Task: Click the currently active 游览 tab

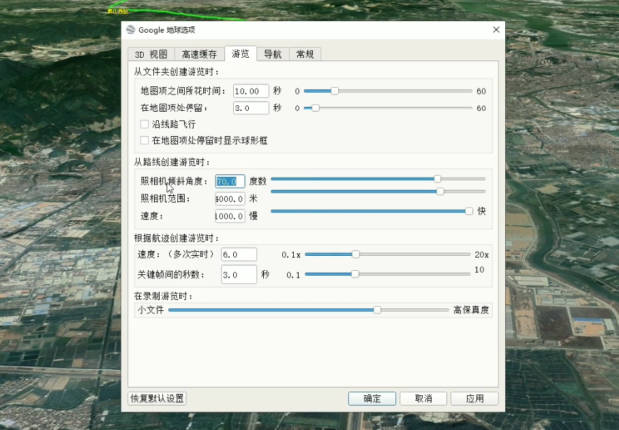Action: tap(240, 54)
